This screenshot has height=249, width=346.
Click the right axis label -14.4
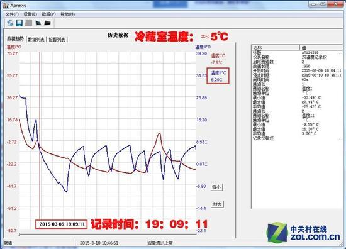pyautogui.click(x=201, y=208)
